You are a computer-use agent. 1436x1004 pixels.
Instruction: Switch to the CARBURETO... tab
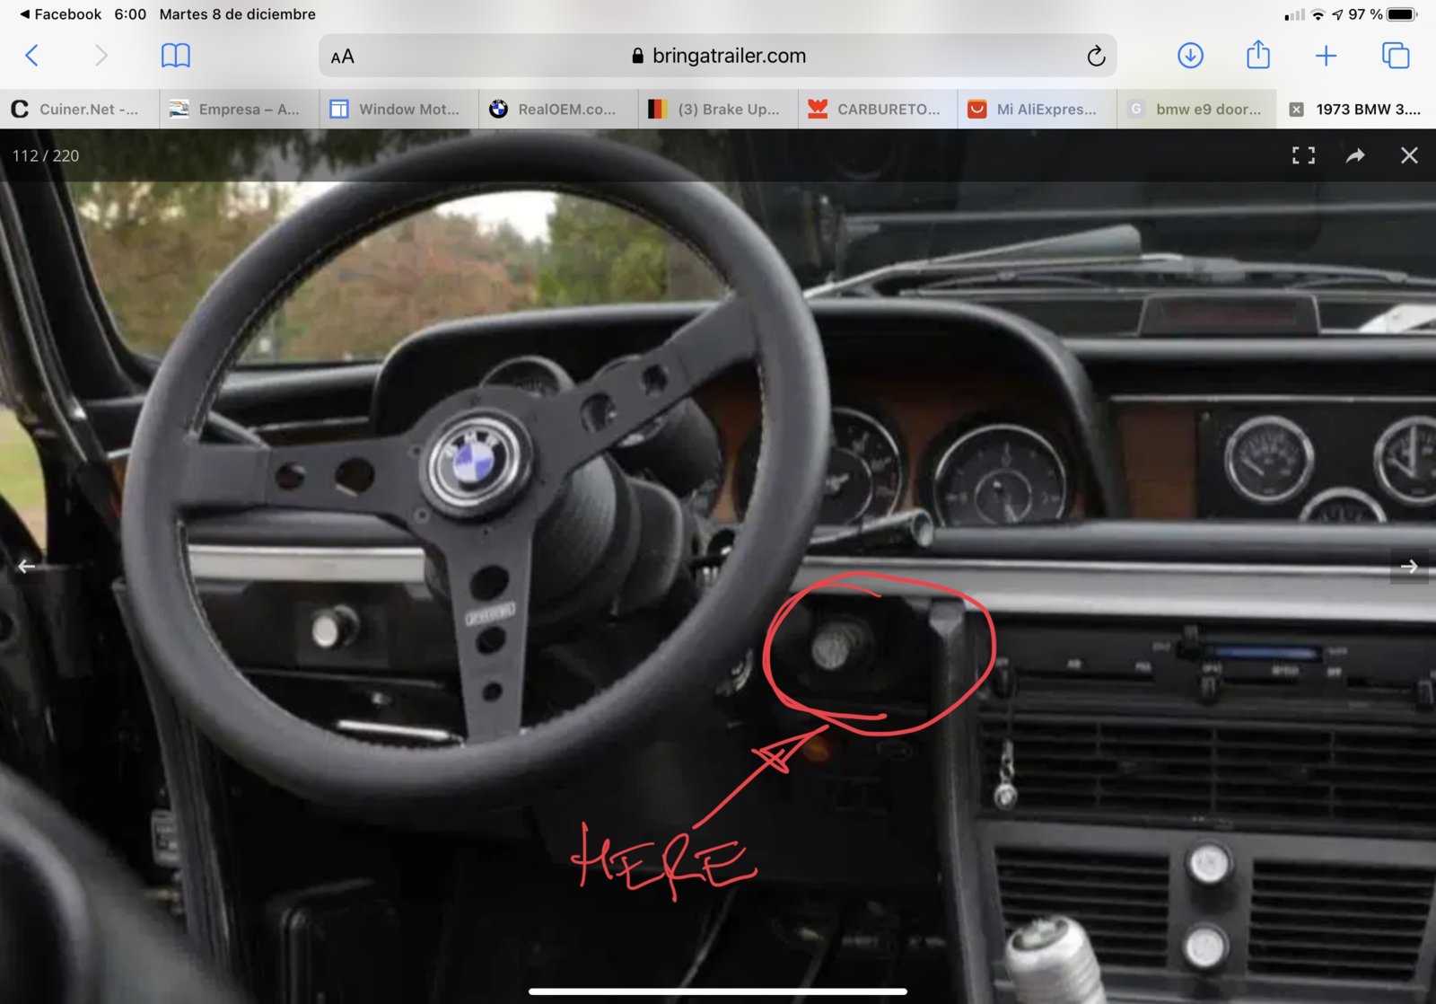pyautogui.click(x=877, y=110)
